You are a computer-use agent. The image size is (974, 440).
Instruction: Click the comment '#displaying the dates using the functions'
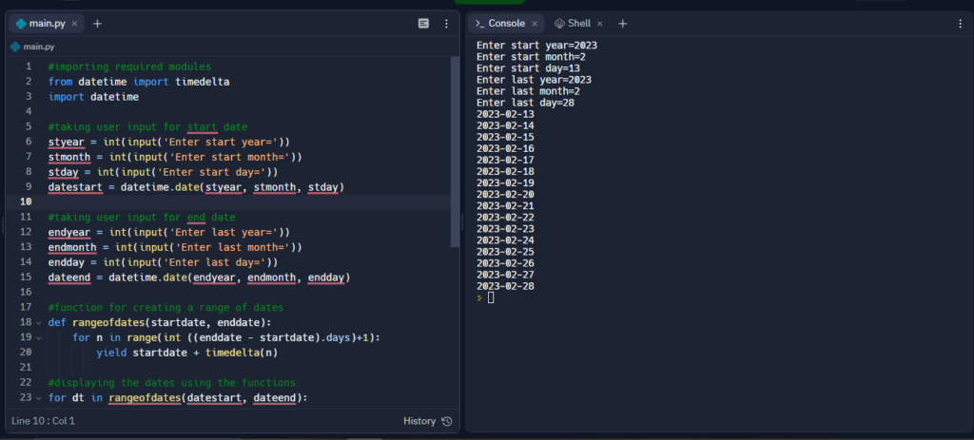(x=171, y=382)
